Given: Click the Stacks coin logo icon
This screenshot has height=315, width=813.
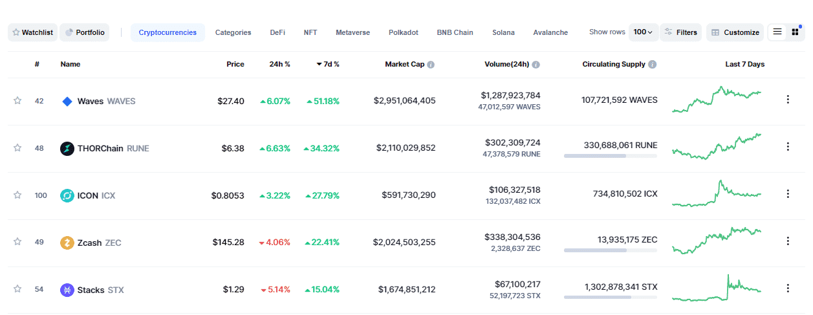Looking at the screenshot, I should 67,290.
